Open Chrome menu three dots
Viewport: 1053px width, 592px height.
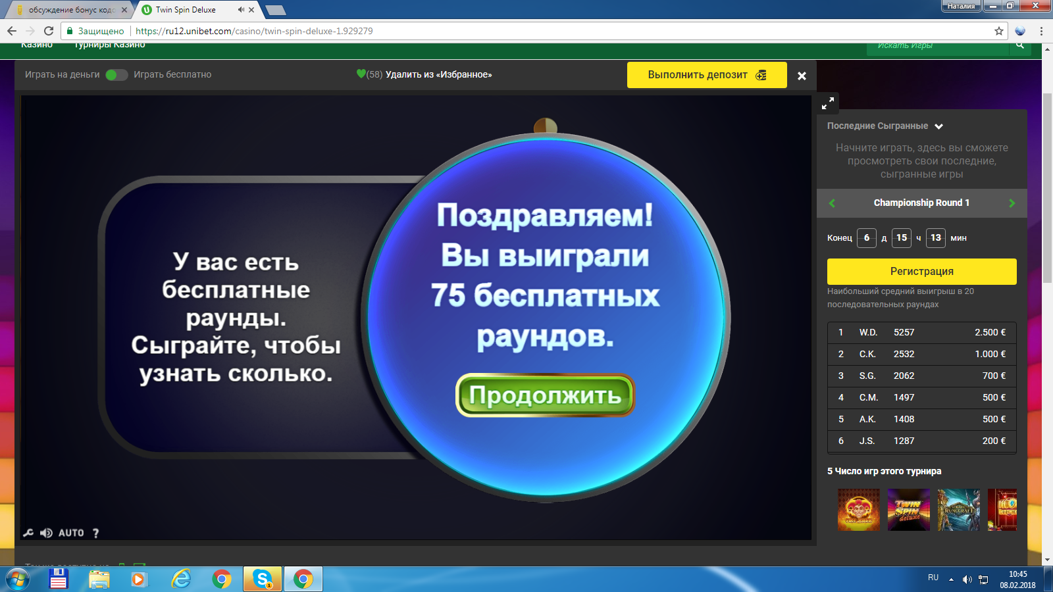[1041, 31]
